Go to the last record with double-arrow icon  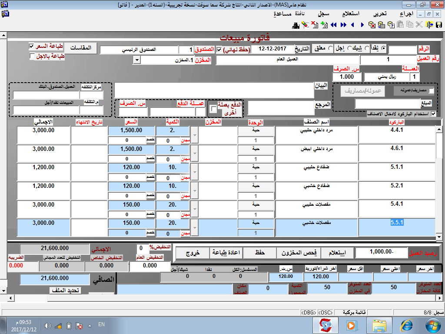(343, 25)
